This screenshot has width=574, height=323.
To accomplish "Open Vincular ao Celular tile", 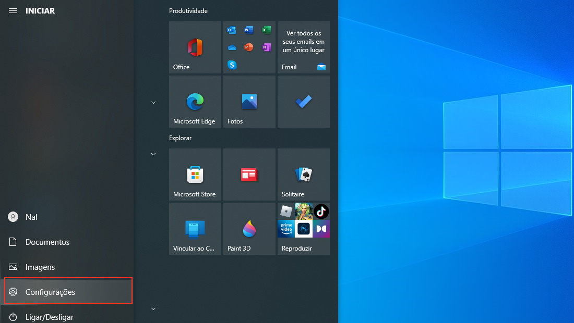I will pyautogui.click(x=195, y=229).
